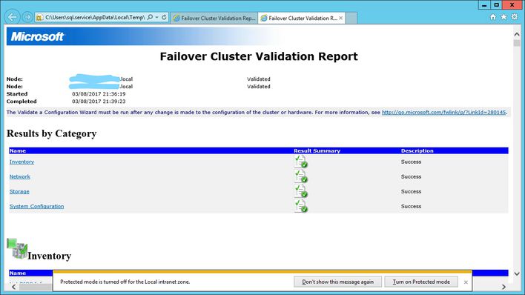Click the Refresh icon in address bar
Image resolution: width=525 pixels, height=295 pixels.
(x=164, y=17)
